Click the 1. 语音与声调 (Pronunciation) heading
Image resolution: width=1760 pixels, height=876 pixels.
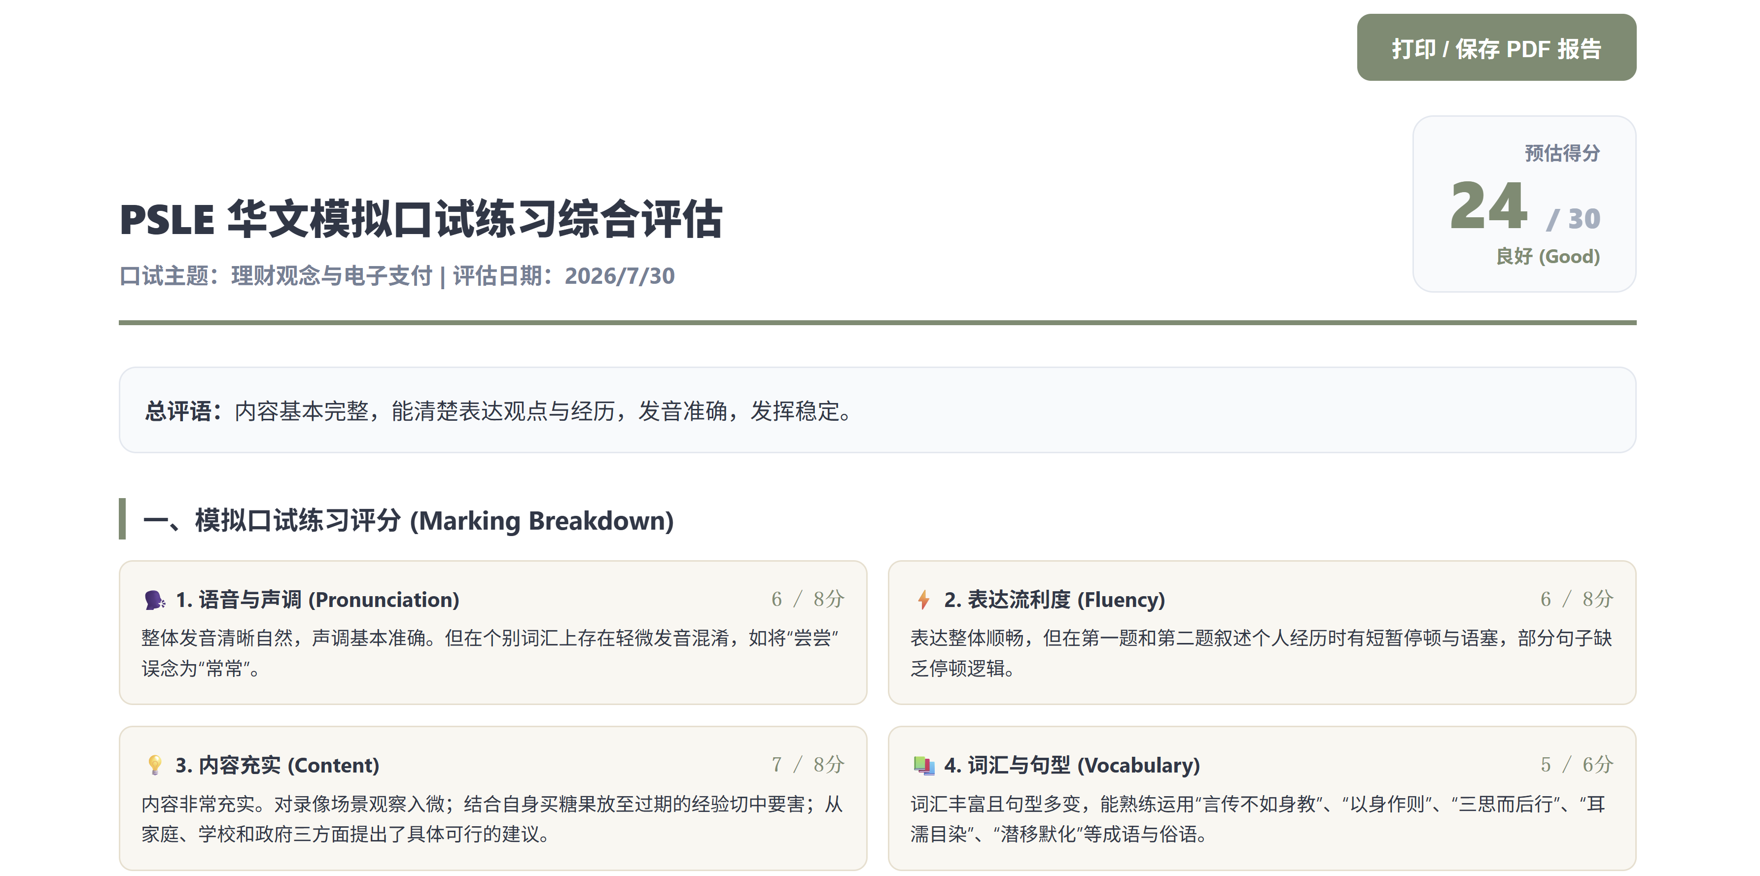click(x=317, y=600)
